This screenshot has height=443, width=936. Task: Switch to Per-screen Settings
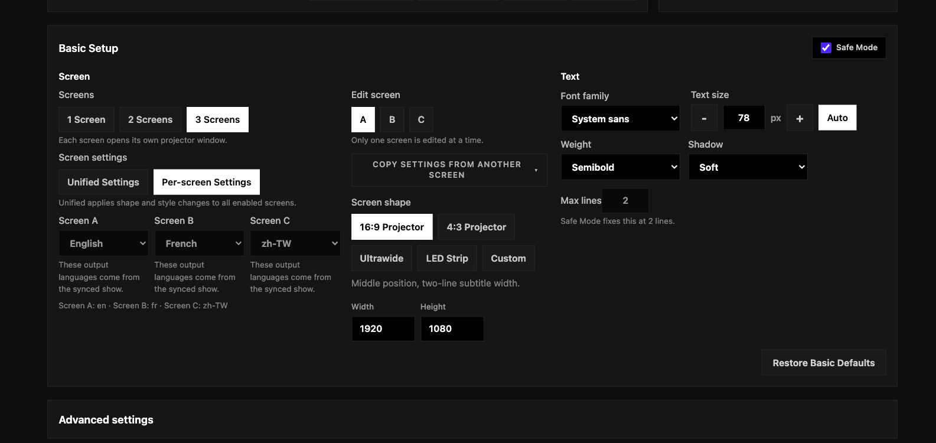207,182
